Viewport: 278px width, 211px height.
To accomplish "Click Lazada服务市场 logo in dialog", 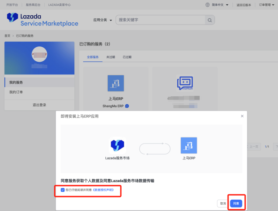I will pos(117,145).
